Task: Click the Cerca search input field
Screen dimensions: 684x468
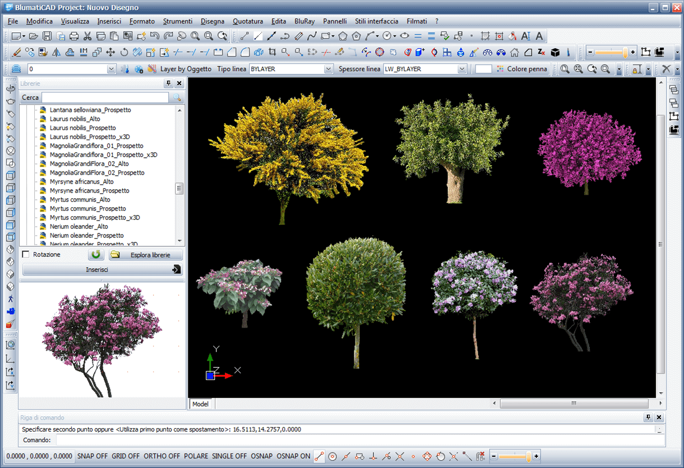Action: pyautogui.click(x=105, y=97)
